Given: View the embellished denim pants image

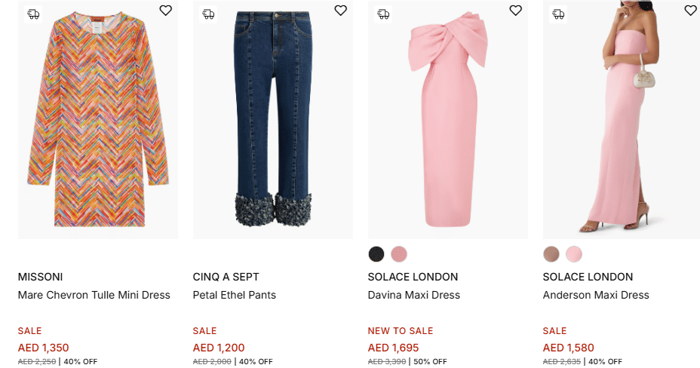Looking at the screenshot, I should pos(273,121).
